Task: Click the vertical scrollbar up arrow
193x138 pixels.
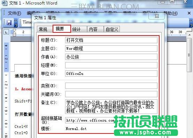Action: click(190, 35)
